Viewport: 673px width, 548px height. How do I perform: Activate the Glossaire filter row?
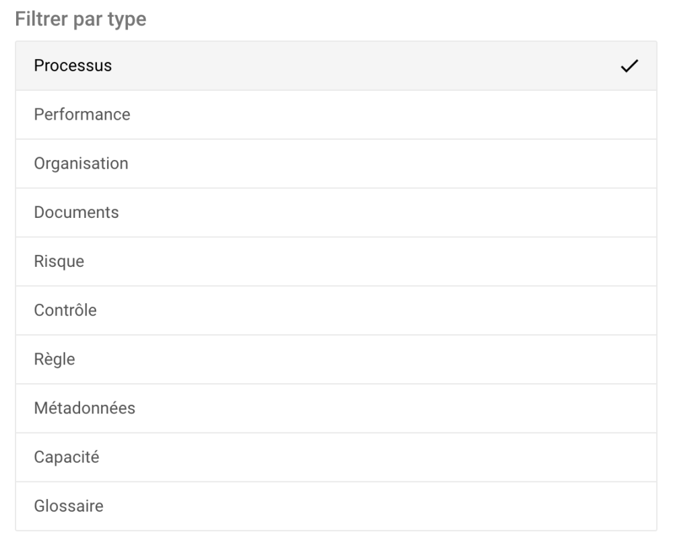point(69,506)
